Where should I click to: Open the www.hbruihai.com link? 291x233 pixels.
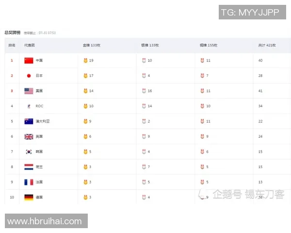[x=45, y=221]
